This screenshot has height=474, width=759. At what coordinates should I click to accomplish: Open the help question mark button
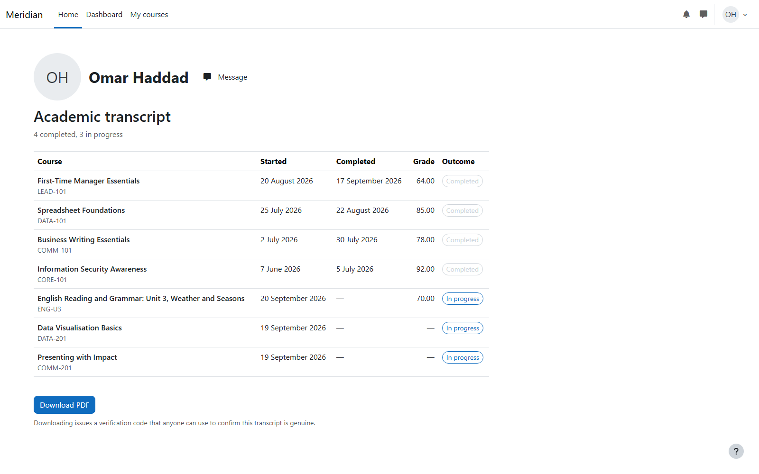click(x=736, y=451)
